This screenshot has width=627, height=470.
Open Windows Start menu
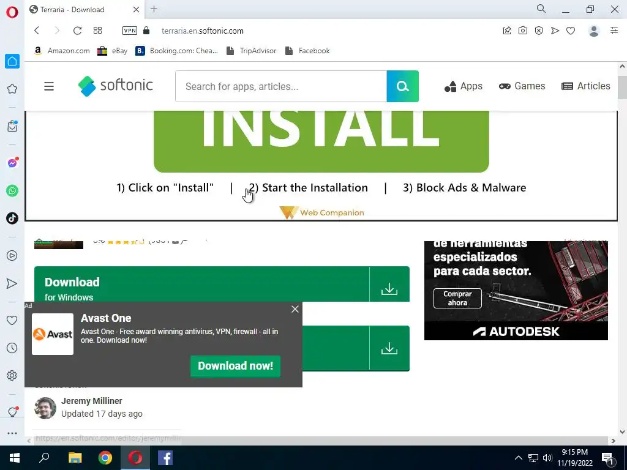click(15, 458)
